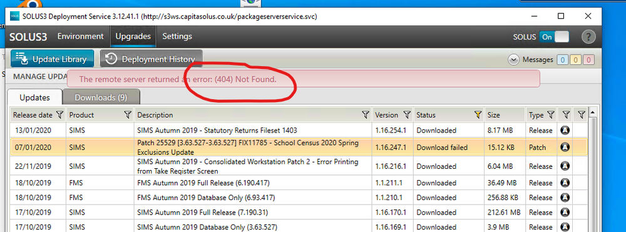Toggle the SOLUS On switch
This screenshot has height=232, width=626.
pos(554,37)
